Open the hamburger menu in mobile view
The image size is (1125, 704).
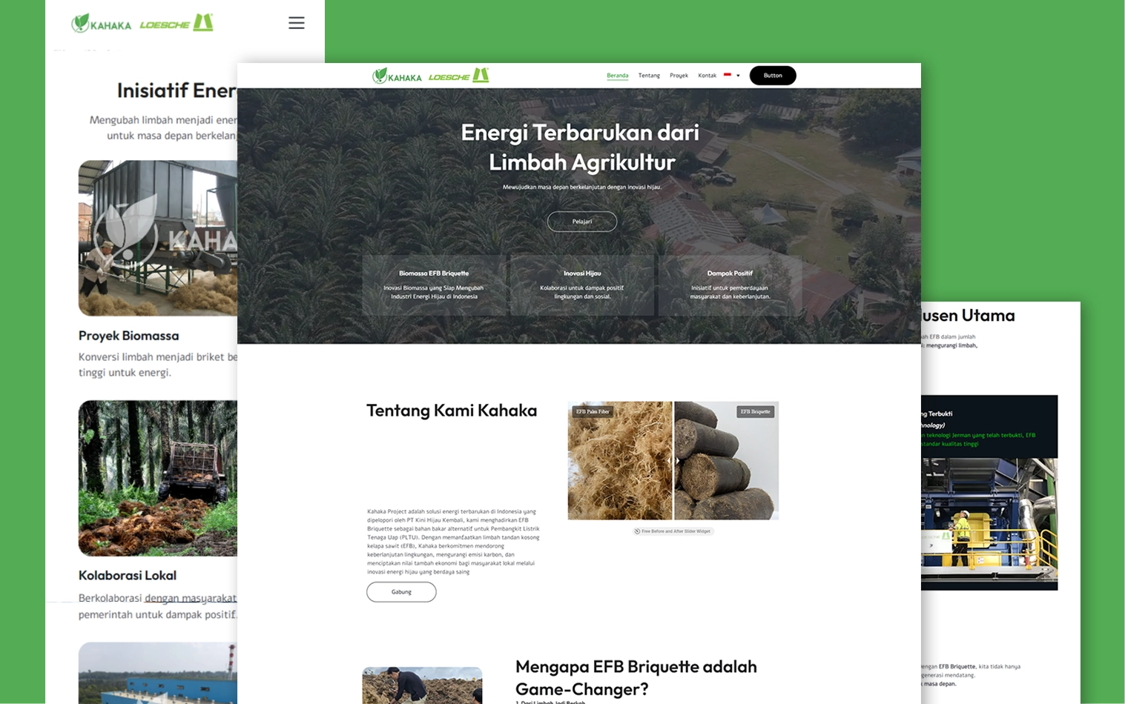click(297, 23)
